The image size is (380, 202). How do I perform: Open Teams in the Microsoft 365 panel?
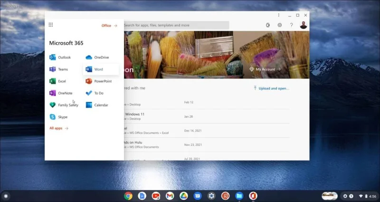[58, 69]
